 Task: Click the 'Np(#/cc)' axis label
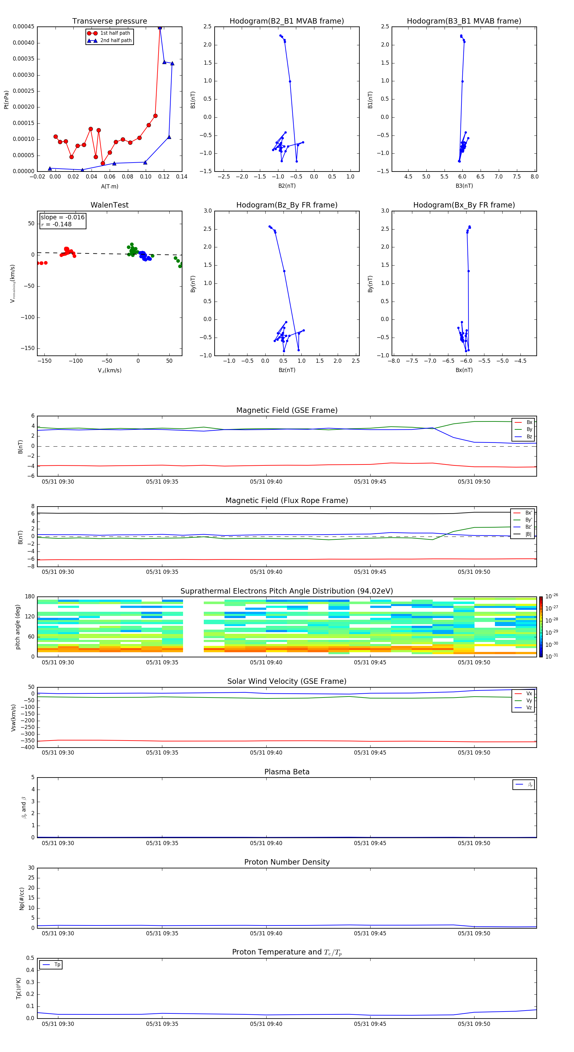coord(22,898)
